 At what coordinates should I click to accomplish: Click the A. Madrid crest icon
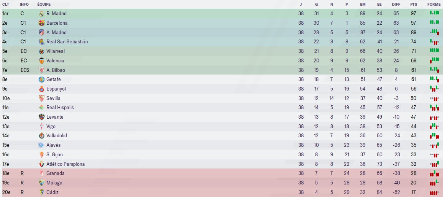42,32
